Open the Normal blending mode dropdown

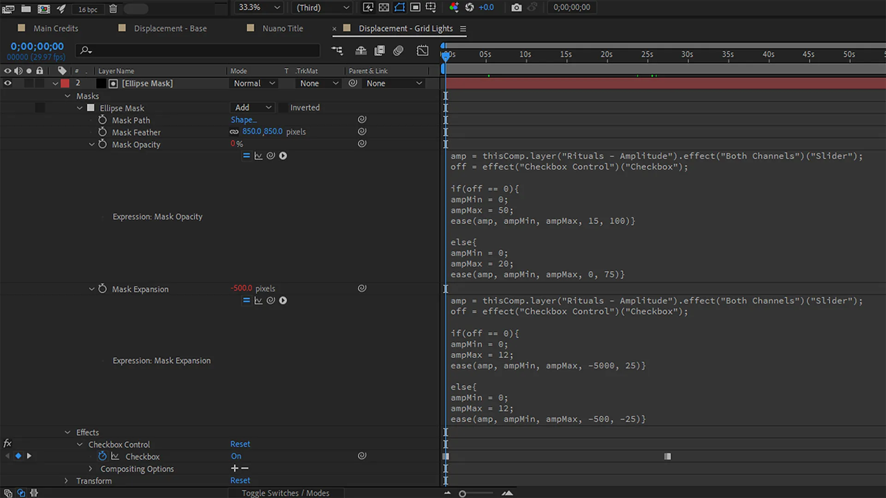coord(254,83)
